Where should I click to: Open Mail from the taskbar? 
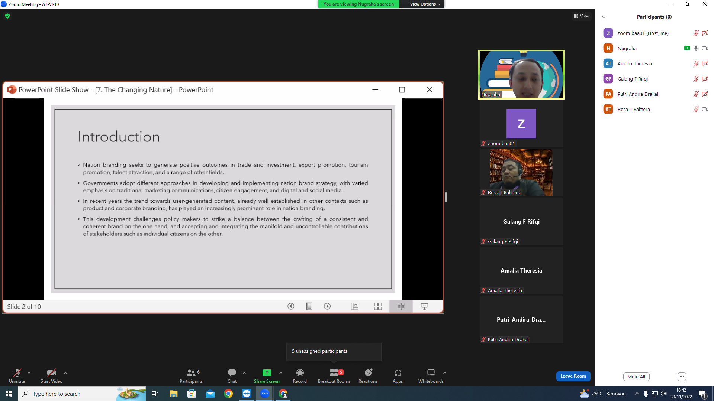click(x=210, y=394)
